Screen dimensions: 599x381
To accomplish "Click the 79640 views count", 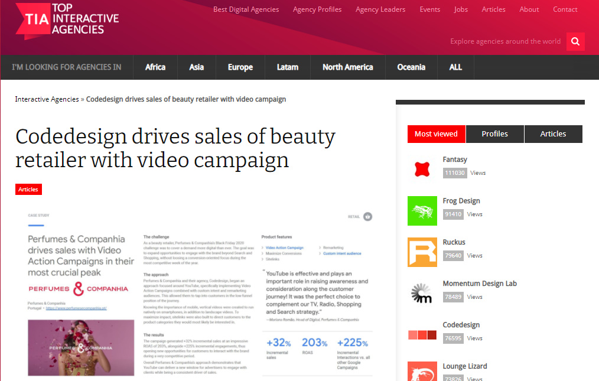I will (453, 256).
